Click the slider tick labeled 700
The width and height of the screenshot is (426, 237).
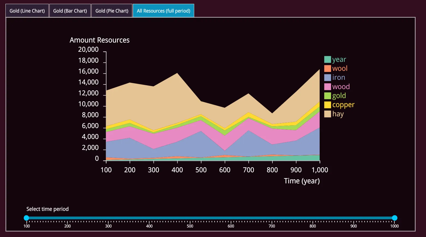[272, 226]
